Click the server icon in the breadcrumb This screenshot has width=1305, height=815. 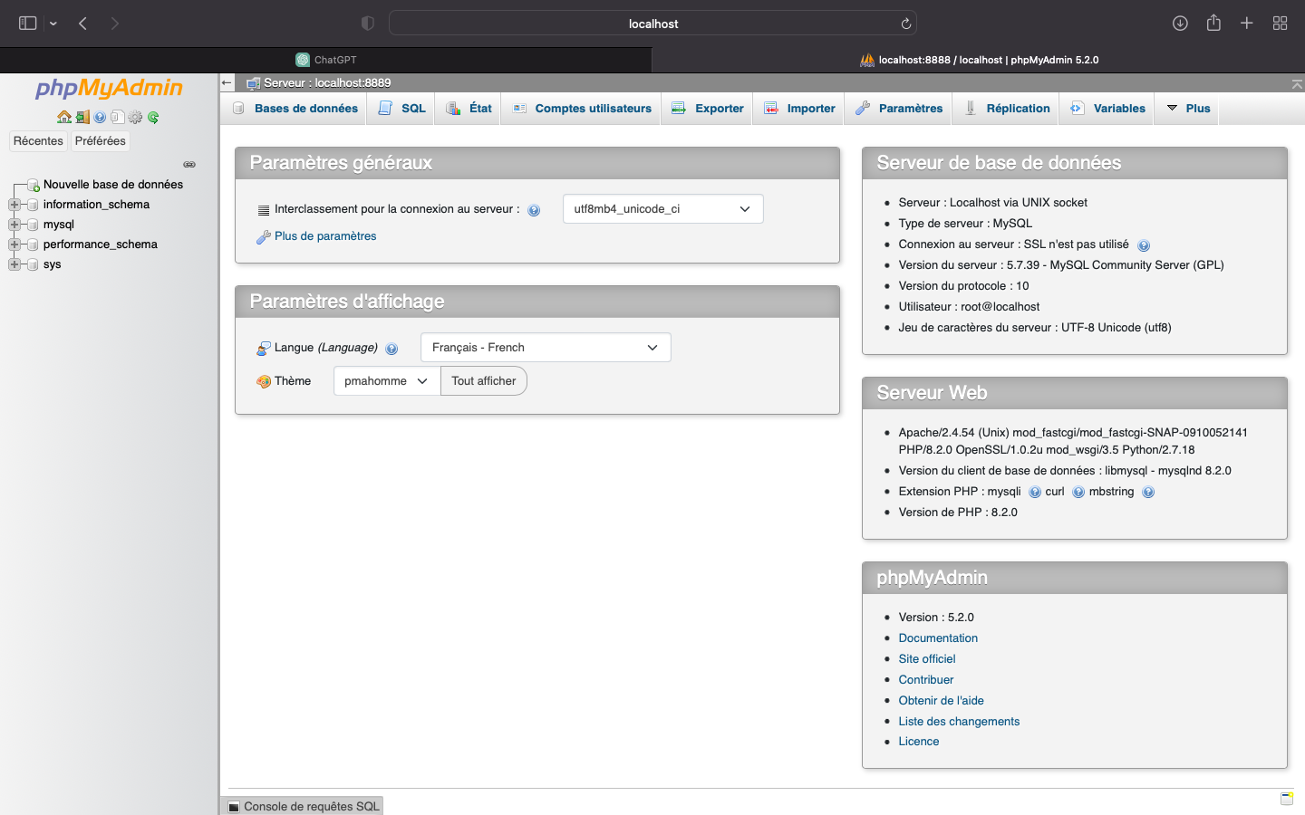tap(254, 83)
